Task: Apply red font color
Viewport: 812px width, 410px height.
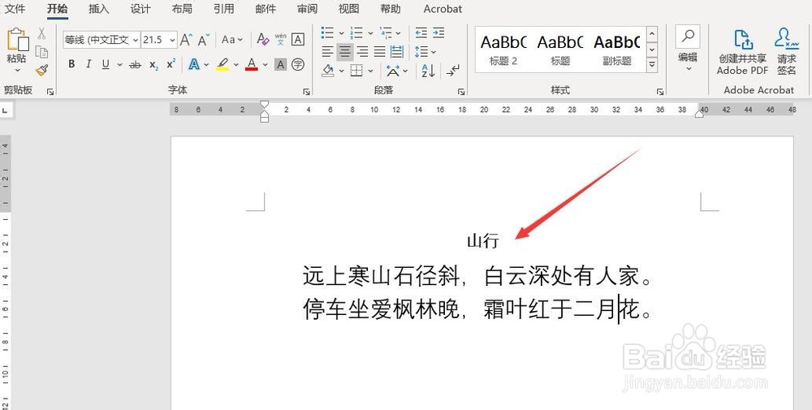Action: [252, 65]
